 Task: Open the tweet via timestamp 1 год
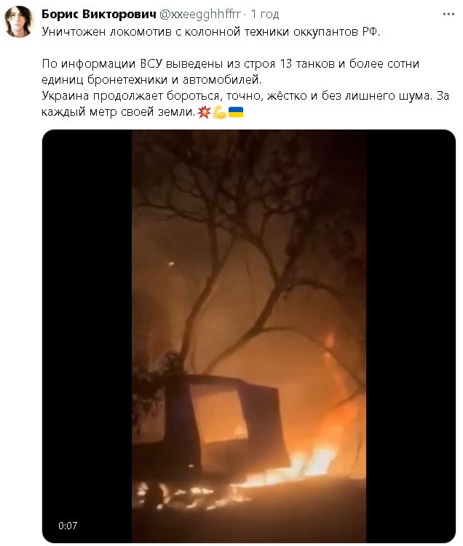[x=265, y=15]
